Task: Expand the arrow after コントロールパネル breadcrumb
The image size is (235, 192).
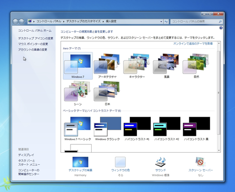Action: coord(64,22)
